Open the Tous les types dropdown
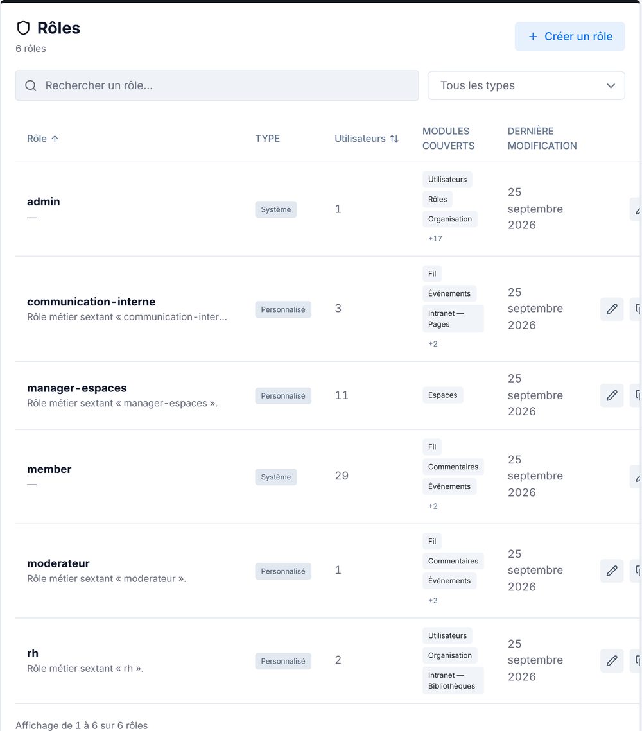 point(526,85)
